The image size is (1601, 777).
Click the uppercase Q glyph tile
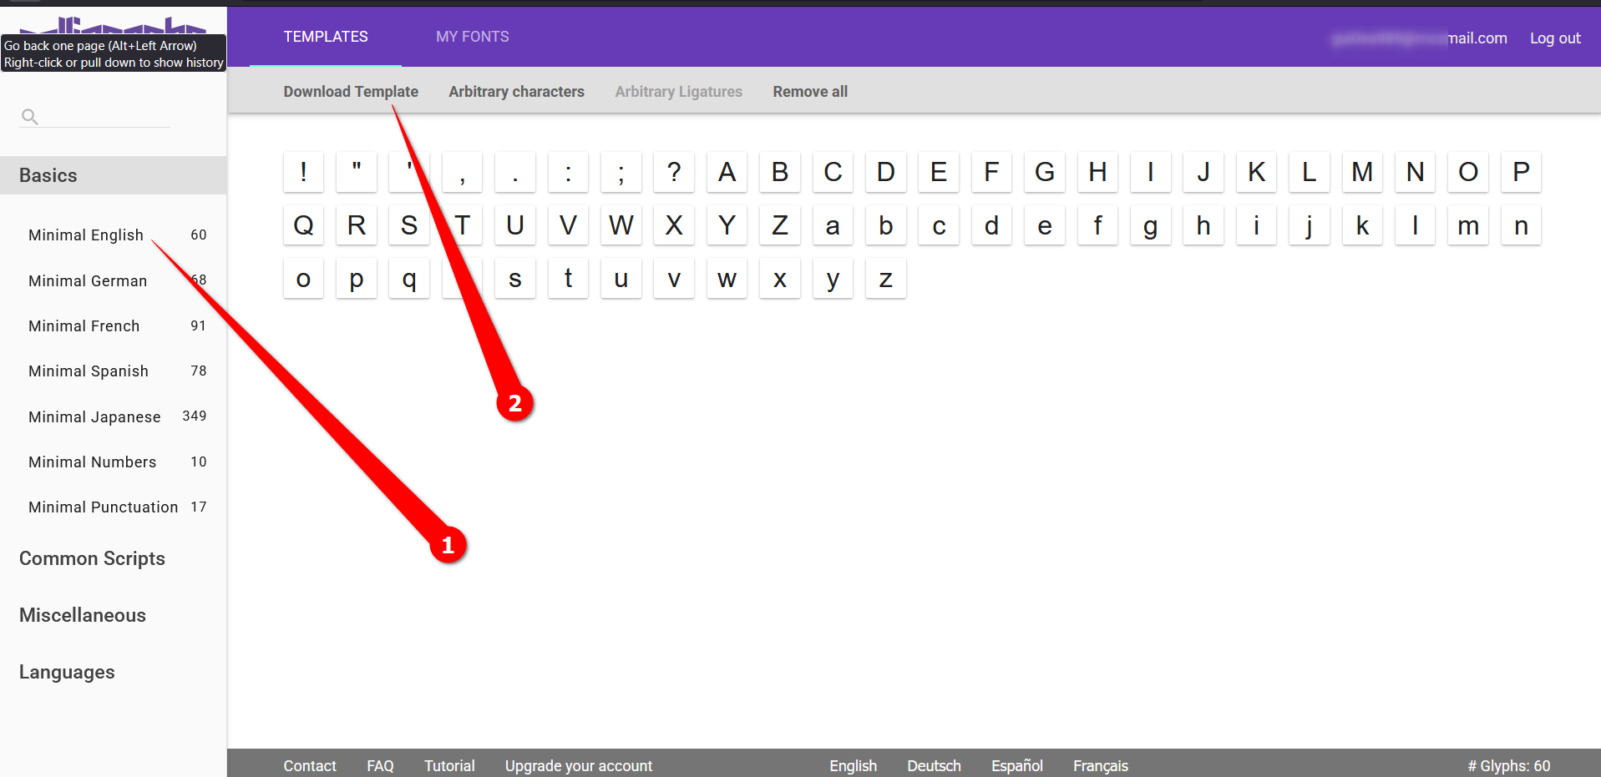(x=303, y=225)
